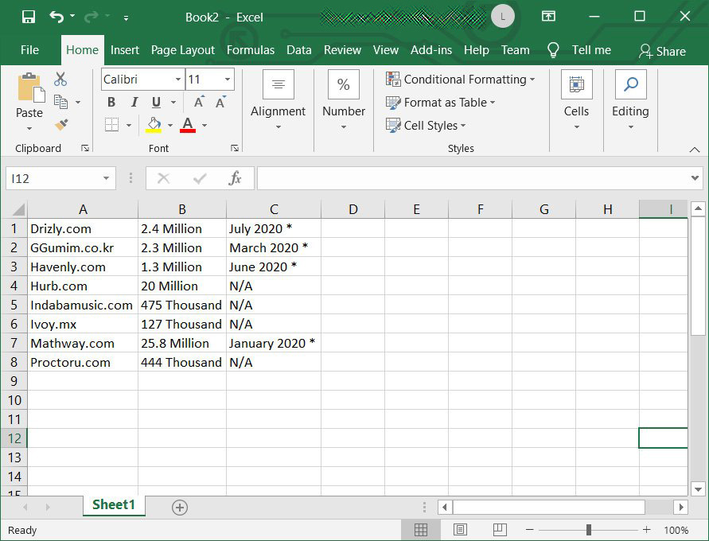Switch to Page Layout view icon

click(x=460, y=530)
